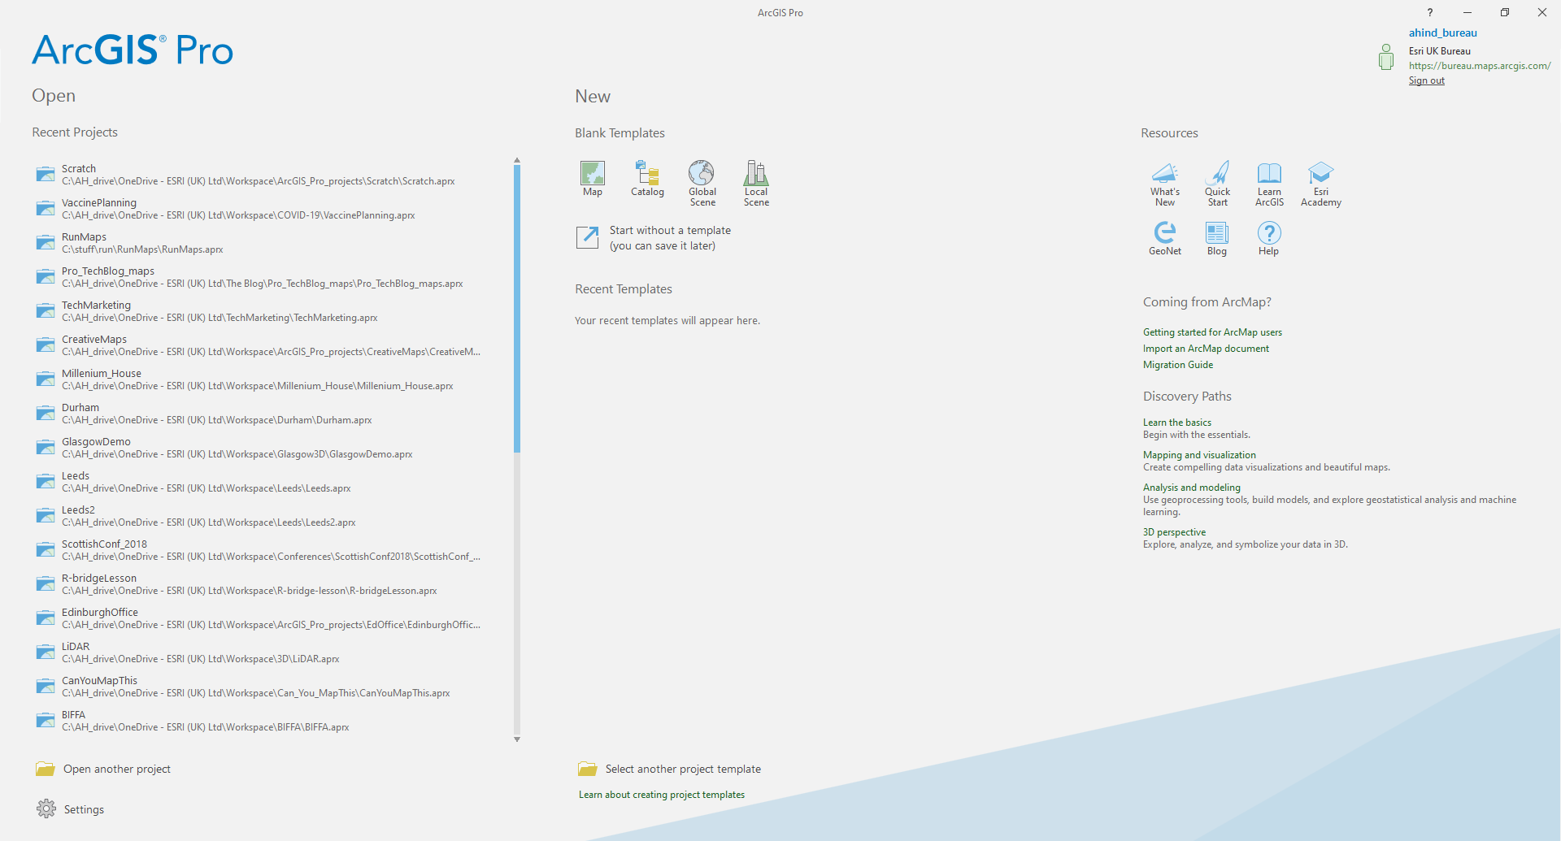Open the RunMaps project icon
Screen dimensions: 1561x841
pyautogui.click(x=46, y=243)
